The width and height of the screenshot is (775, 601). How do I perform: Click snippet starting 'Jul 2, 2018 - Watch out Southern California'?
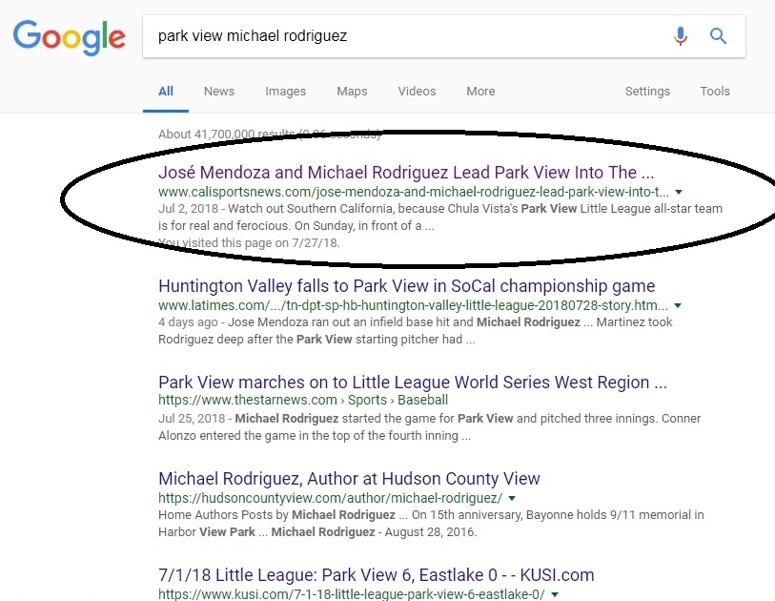tap(439, 218)
